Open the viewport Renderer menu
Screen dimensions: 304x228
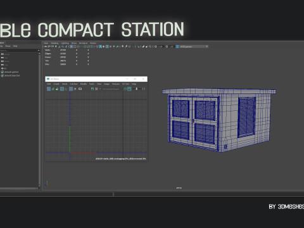(x=83, y=43)
